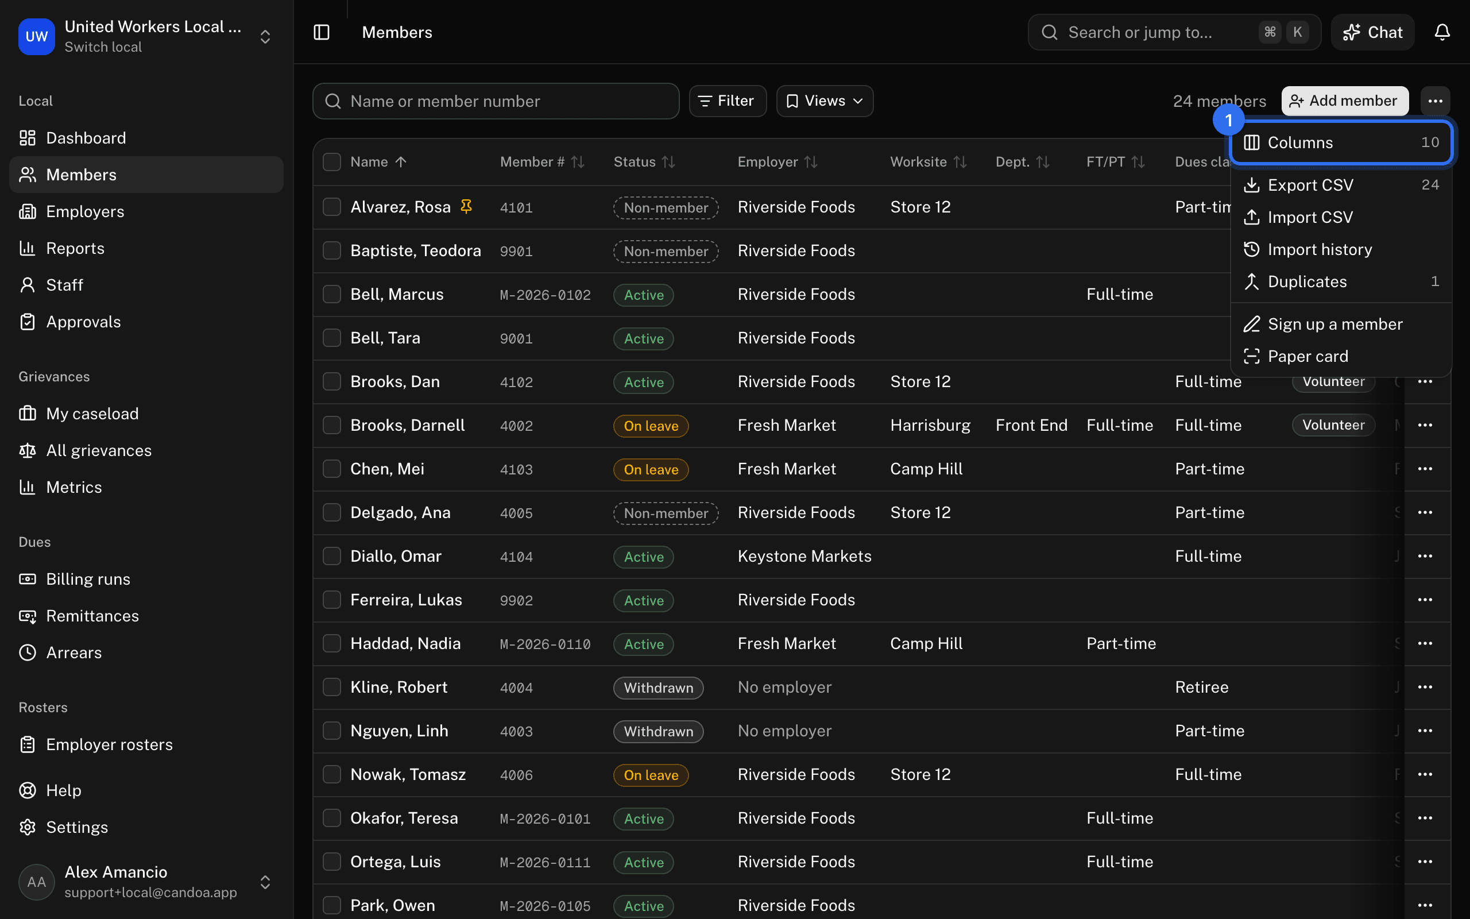Sort by Status column
Screen dimensions: 1470x919
[x=644, y=161]
